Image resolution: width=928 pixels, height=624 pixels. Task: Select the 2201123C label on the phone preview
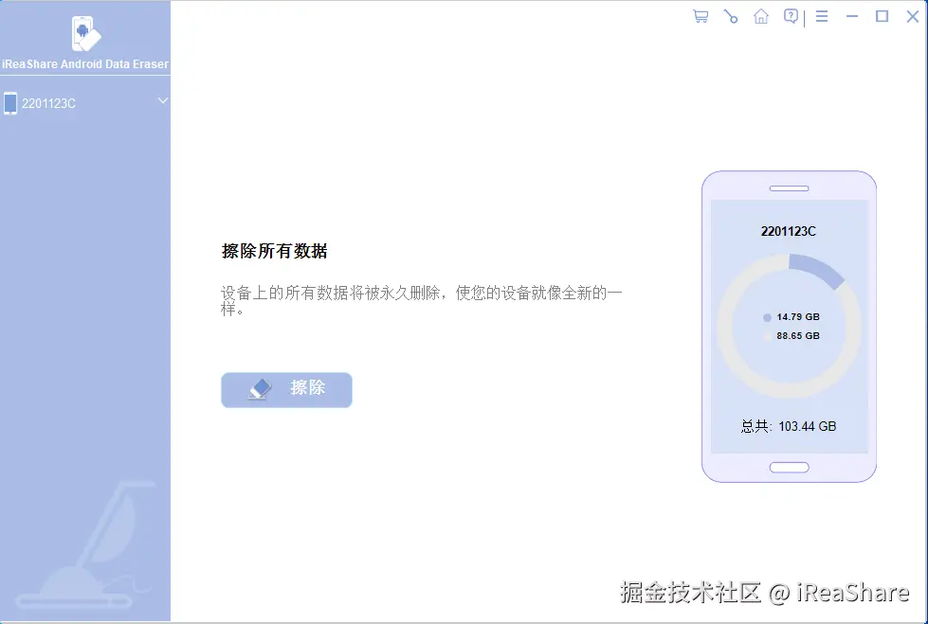point(788,230)
